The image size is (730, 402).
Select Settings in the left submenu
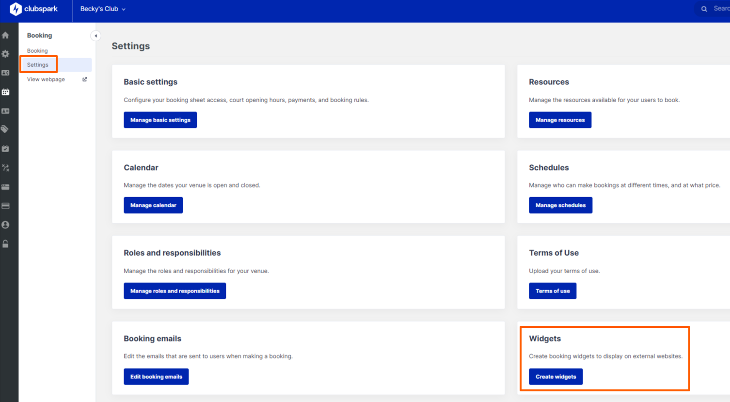38,64
